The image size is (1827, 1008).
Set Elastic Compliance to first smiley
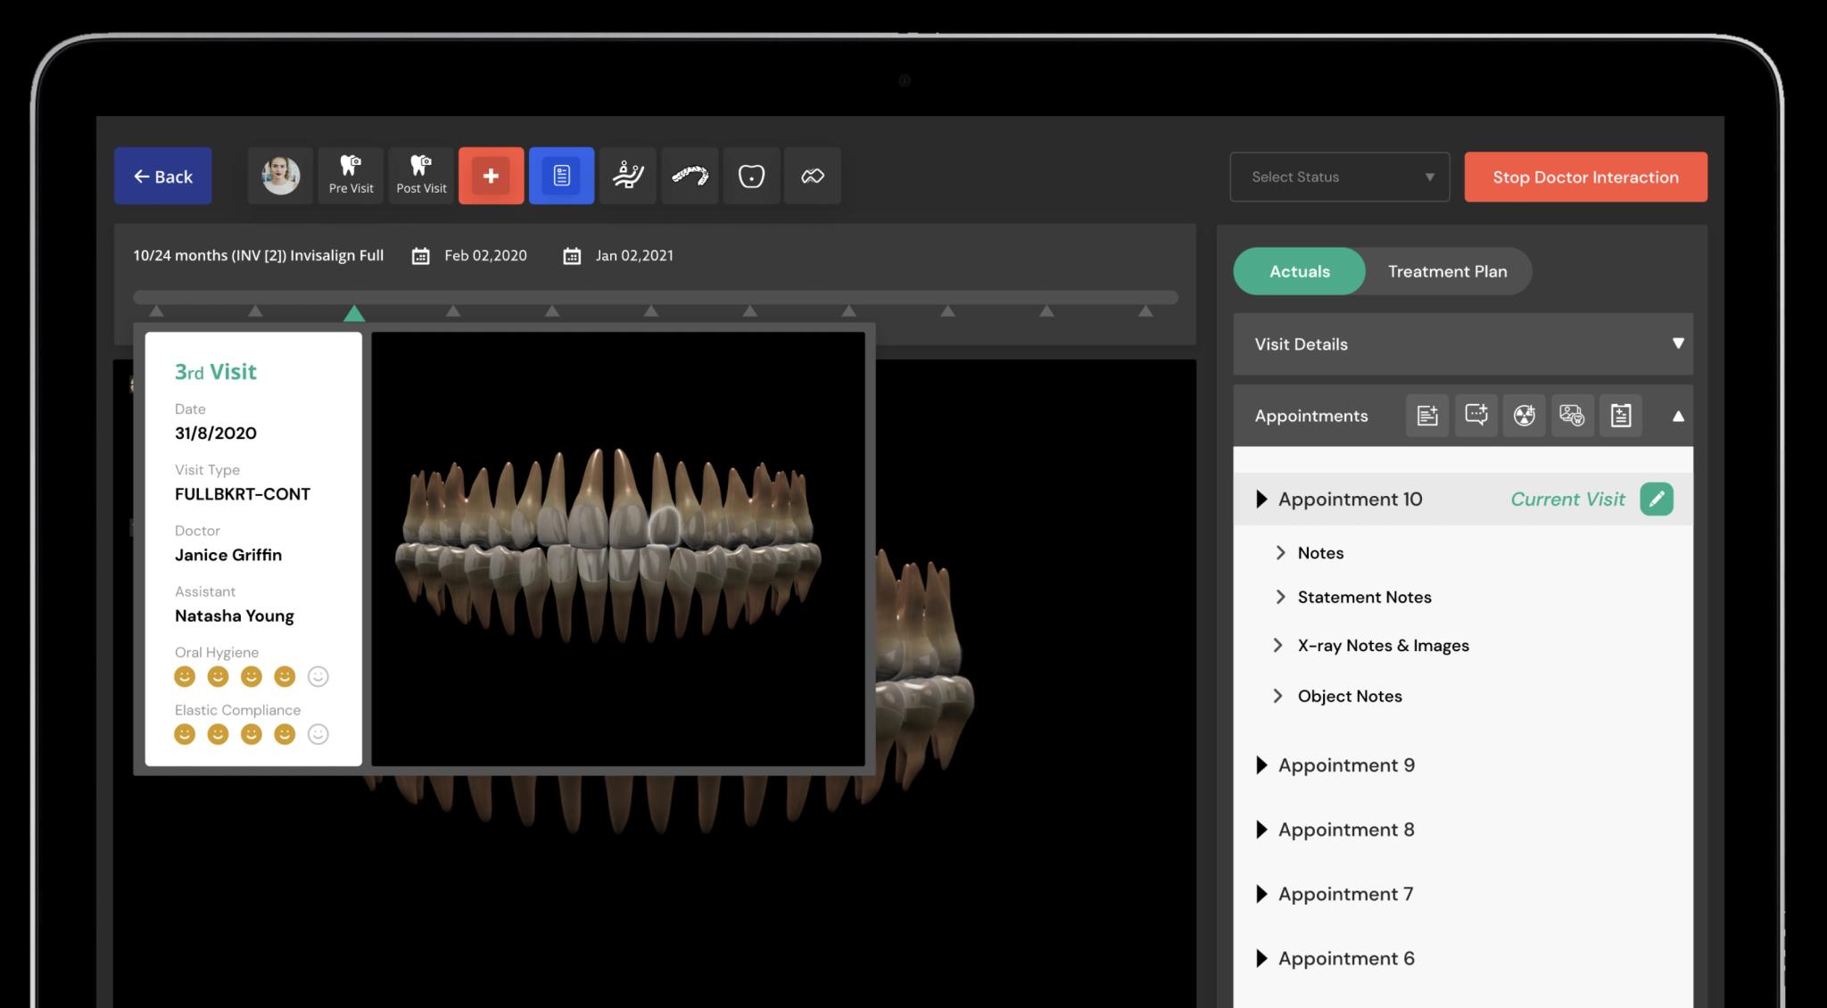click(185, 734)
